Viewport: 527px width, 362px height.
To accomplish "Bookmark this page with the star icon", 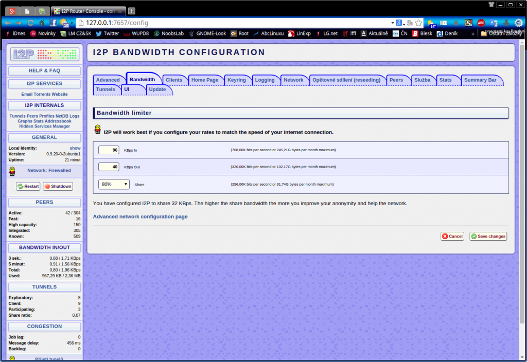I will coord(418,23).
